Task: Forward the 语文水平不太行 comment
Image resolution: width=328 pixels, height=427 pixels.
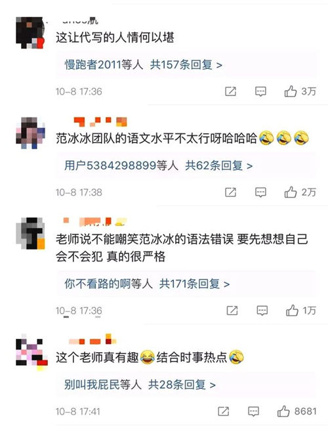Action: click(230, 192)
